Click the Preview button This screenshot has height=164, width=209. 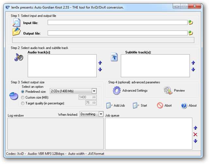pyautogui.click(x=174, y=90)
